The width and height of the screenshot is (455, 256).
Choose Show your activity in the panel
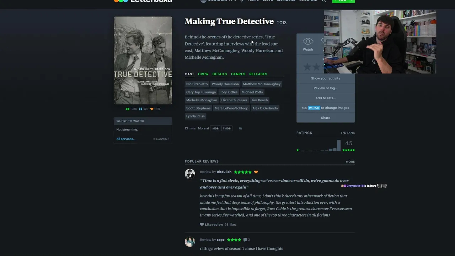[x=326, y=78]
